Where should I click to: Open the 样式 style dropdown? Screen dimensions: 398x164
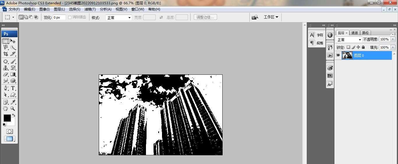coord(119,18)
